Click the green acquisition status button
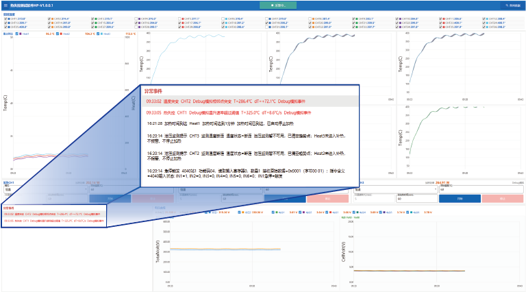Image resolution: width=526 pixels, height=292 pixels. point(278,5)
